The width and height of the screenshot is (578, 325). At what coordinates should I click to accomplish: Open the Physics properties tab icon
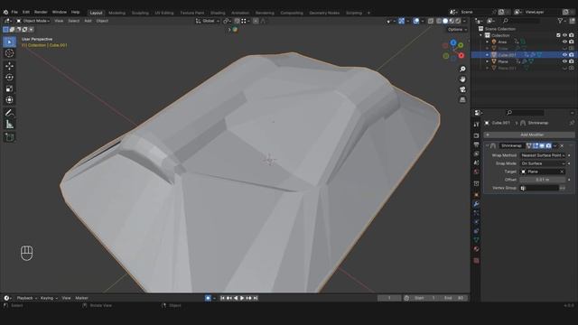[476, 222]
